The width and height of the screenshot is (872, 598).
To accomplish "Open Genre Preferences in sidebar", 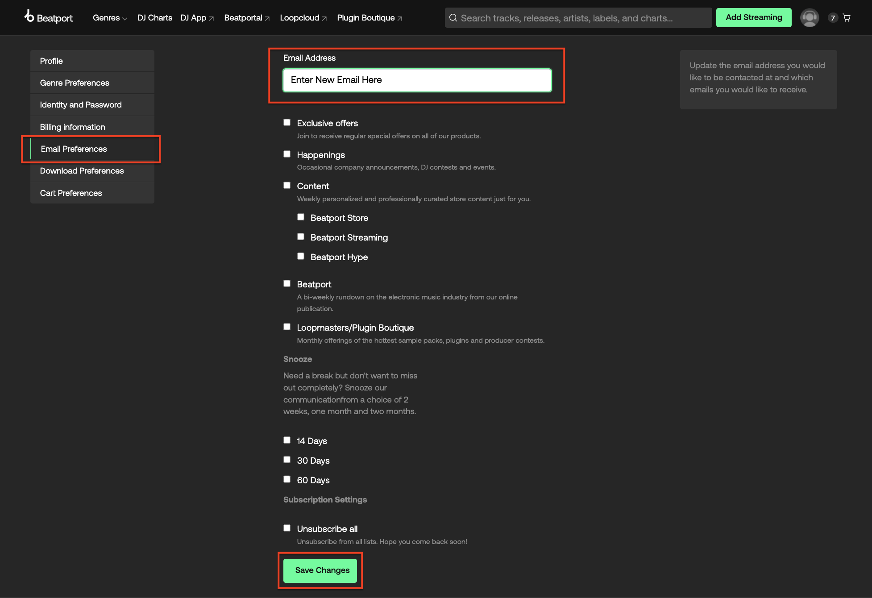I will [92, 83].
